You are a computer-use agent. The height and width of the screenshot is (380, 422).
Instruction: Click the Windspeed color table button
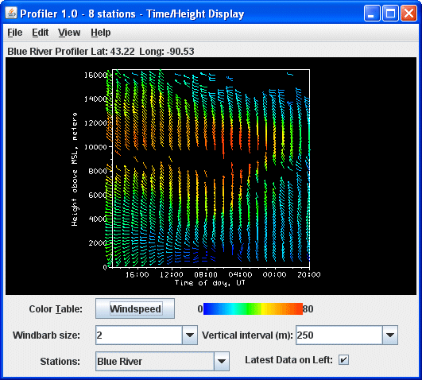[x=135, y=308]
